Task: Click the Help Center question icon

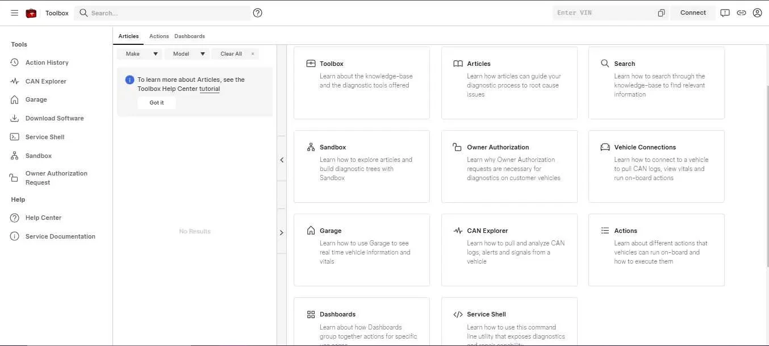Action: [15, 218]
